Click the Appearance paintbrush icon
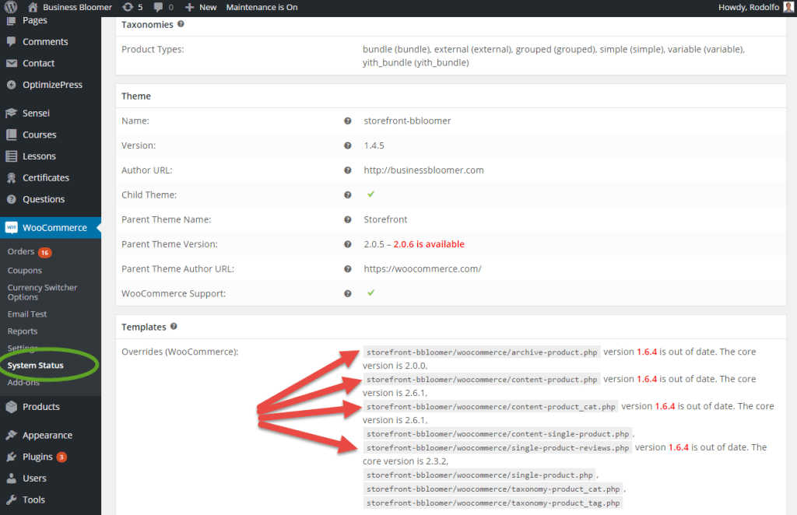Screen dimensions: 797x515 [11, 436]
